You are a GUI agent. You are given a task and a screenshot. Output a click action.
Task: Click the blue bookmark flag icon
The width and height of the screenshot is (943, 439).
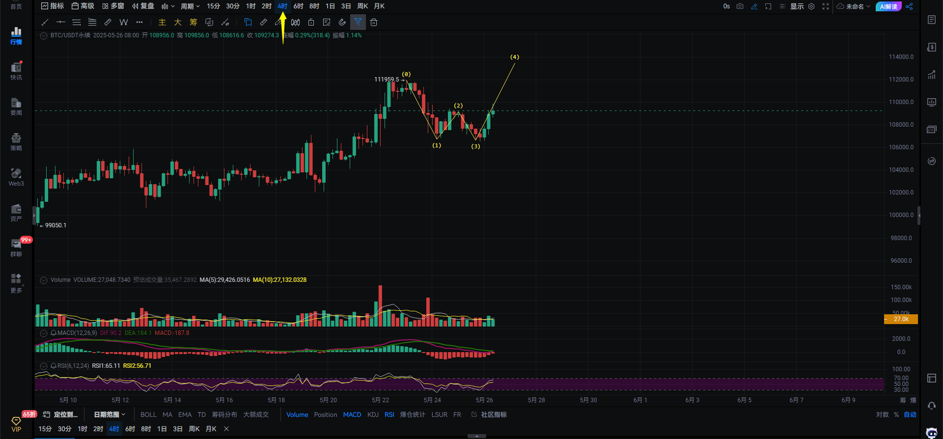point(248,22)
